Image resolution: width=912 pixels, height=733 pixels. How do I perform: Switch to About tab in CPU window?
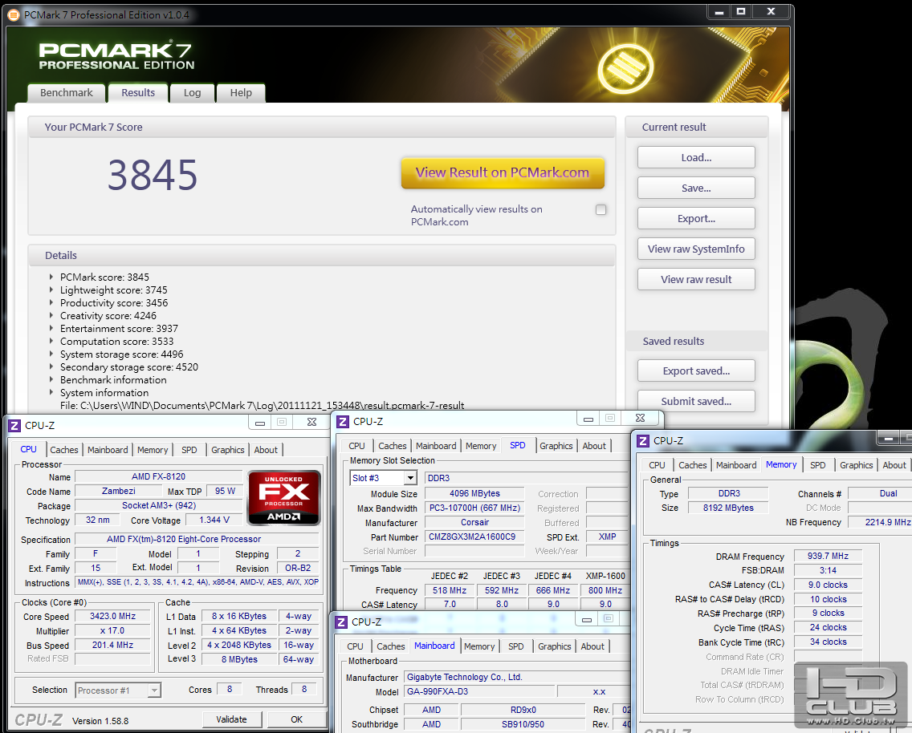266,450
